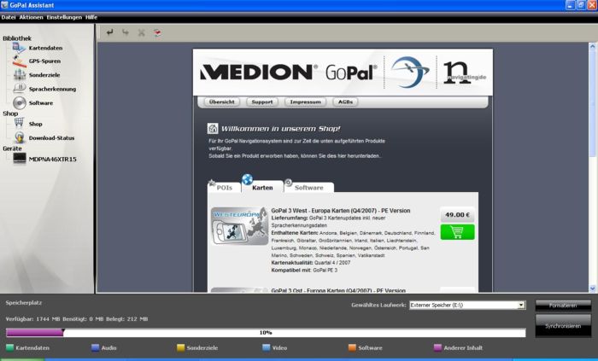
Task: Click the satellite orbit logo in banner
Action: click(x=409, y=72)
